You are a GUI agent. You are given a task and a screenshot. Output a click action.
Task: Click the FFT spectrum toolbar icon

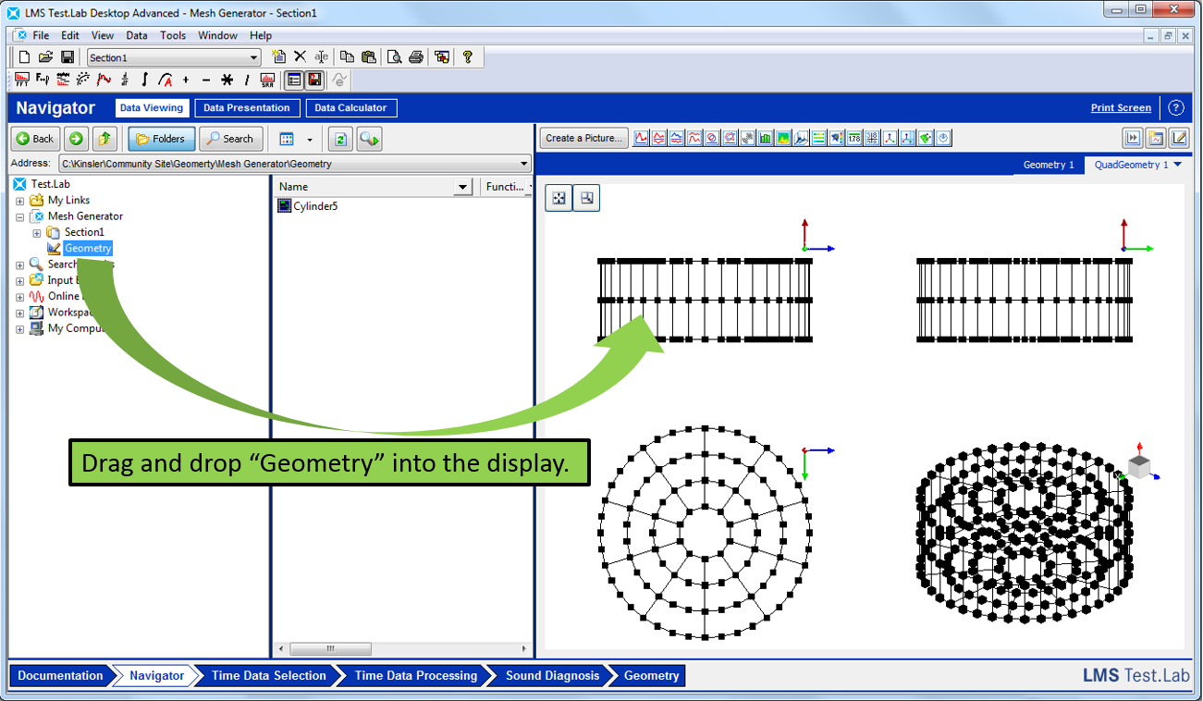(x=22, y=80)
